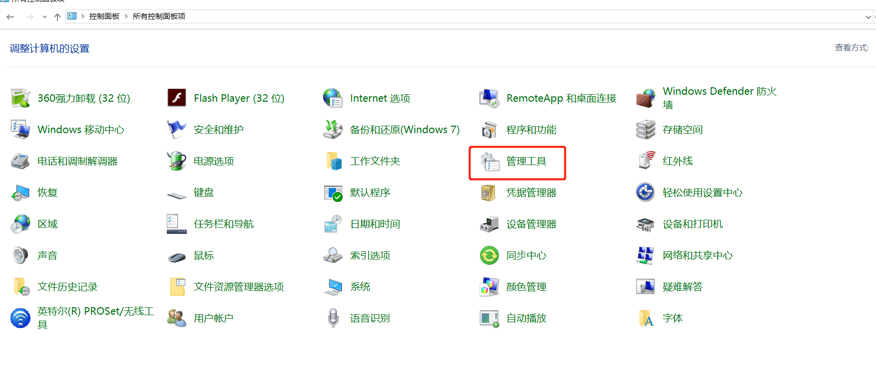Image resolution: width=876 pixels, height=377 pixels.
Task: Click the 颜色管理 link
Action: pyautogui.click(x=526, y=287)
